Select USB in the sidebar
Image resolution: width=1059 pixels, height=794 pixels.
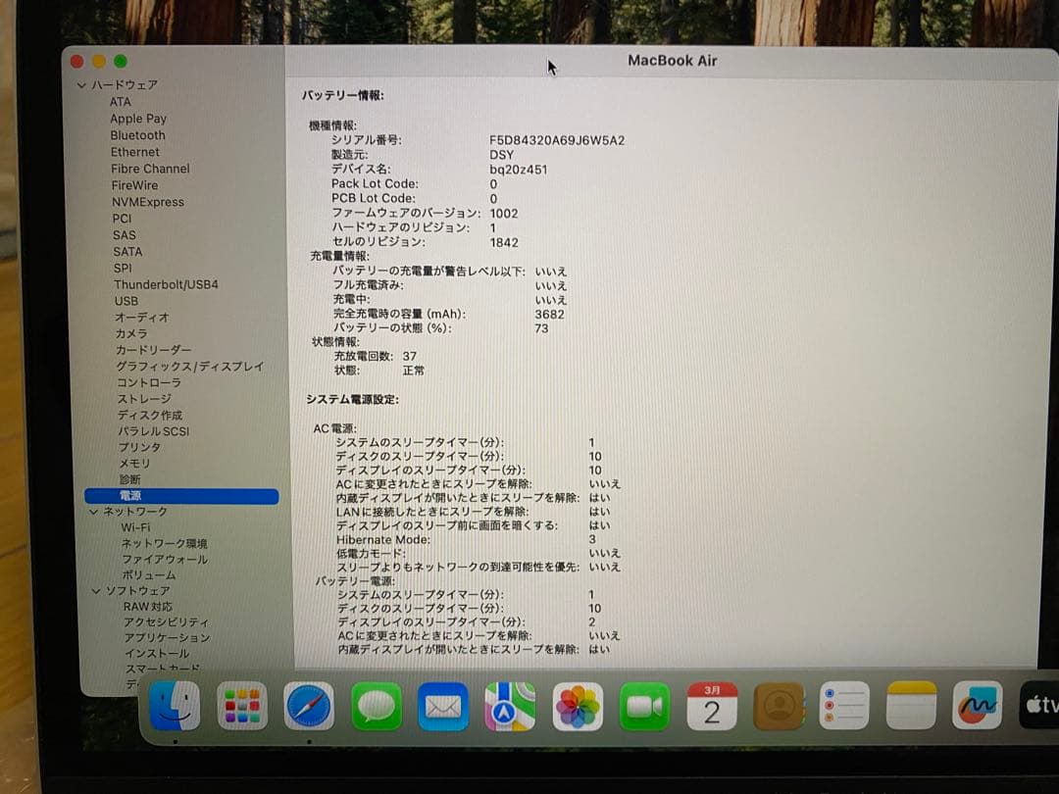126,301
